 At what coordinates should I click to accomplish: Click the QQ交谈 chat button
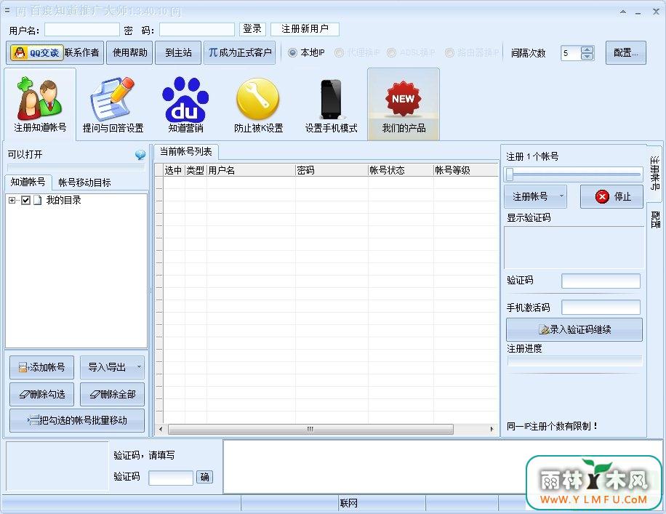[36, 52]
